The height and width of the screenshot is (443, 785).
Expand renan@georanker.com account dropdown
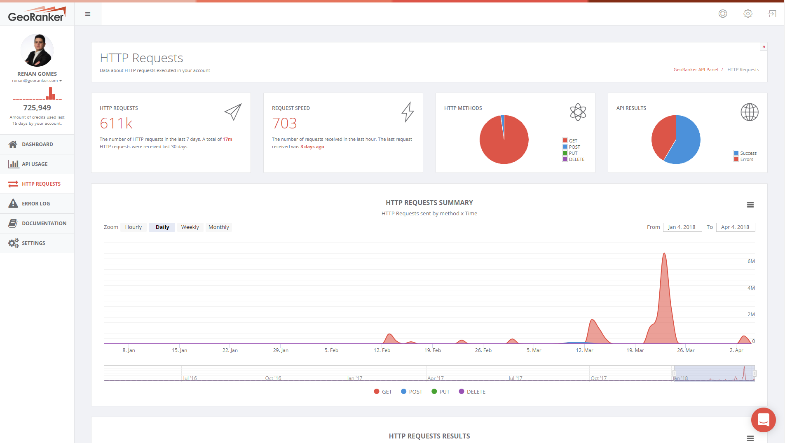pos(37,81)
